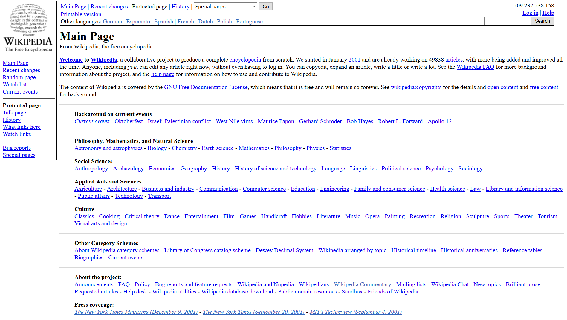Open the Help link in top right
This screenshot has height=320, width=567.
click(x=548, y=13)
